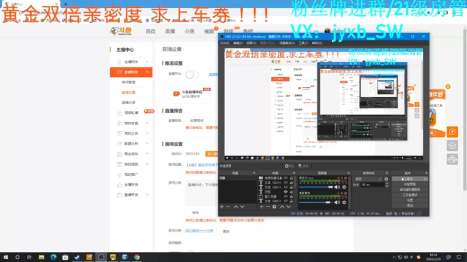Click the 斗鱼直播伴侣 camera icon

click(x=176, y=94)
